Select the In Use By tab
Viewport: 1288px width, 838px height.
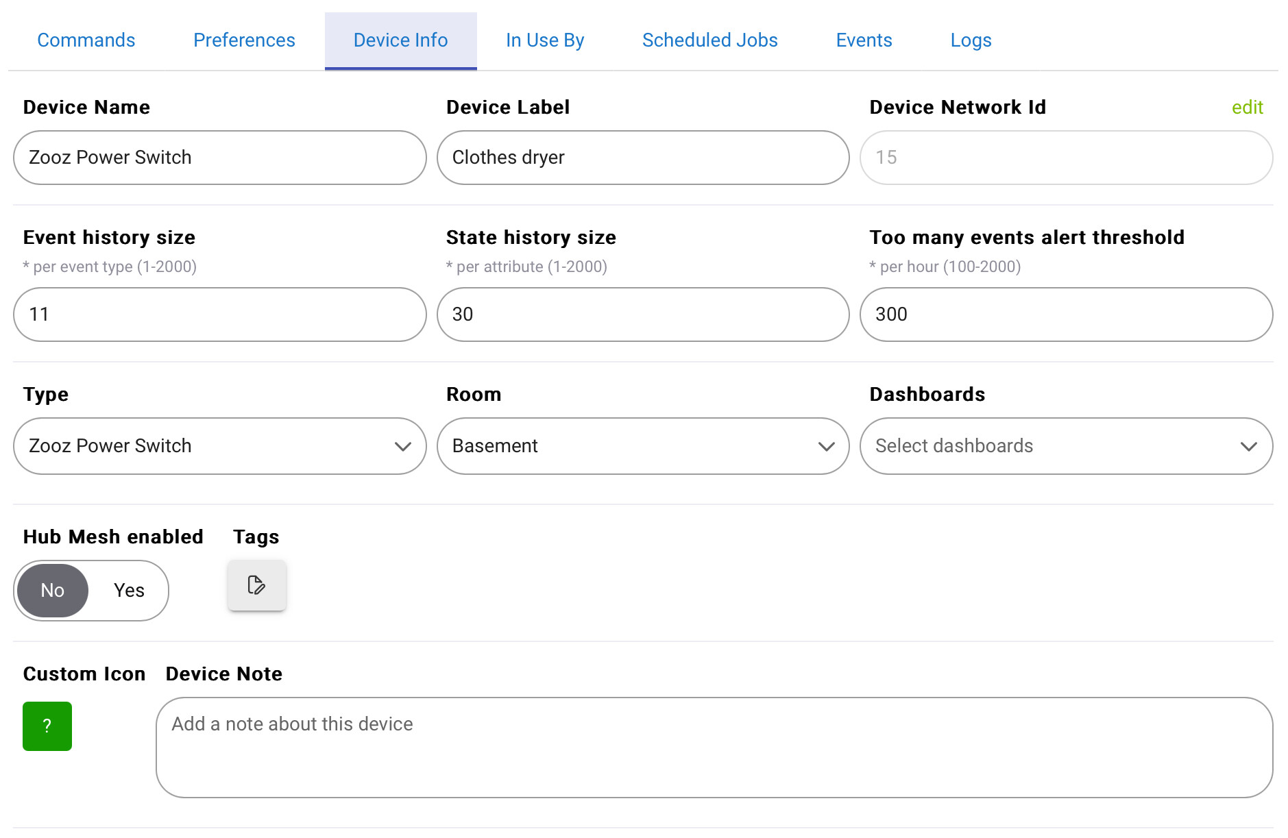[545, 40]
